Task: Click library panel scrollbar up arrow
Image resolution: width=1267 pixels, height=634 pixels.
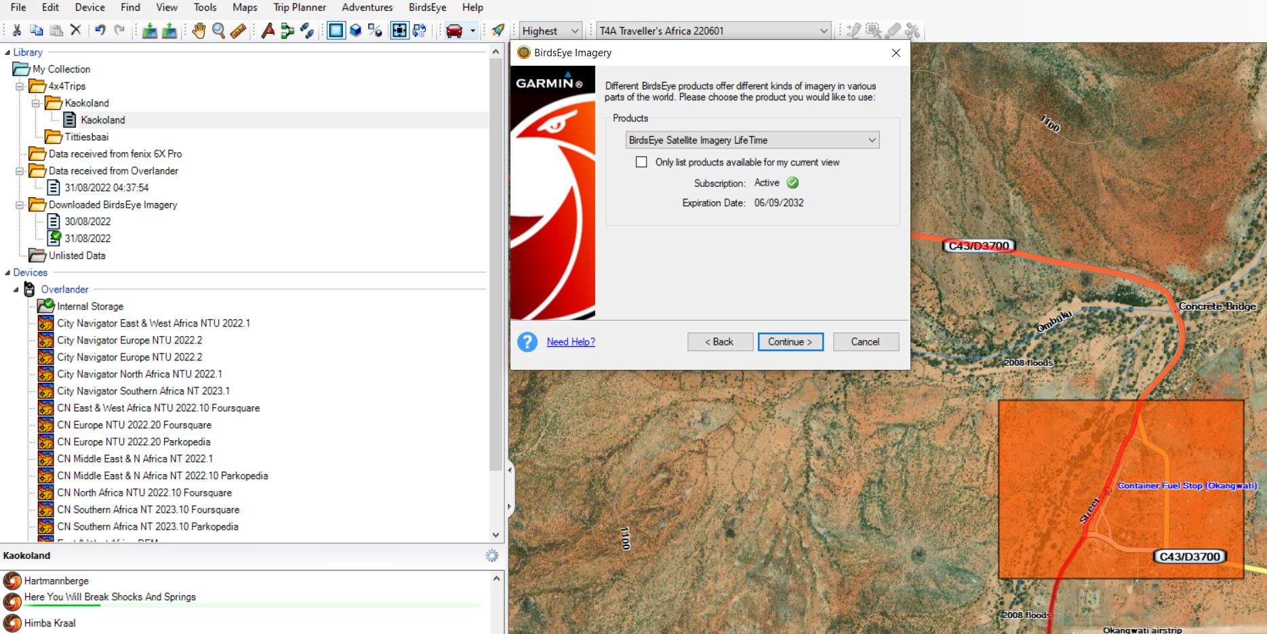Action: [x=496, y=52]
